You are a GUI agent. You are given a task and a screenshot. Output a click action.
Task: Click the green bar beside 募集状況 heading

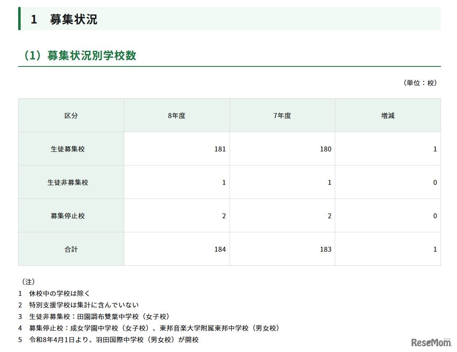pos(19,19)
